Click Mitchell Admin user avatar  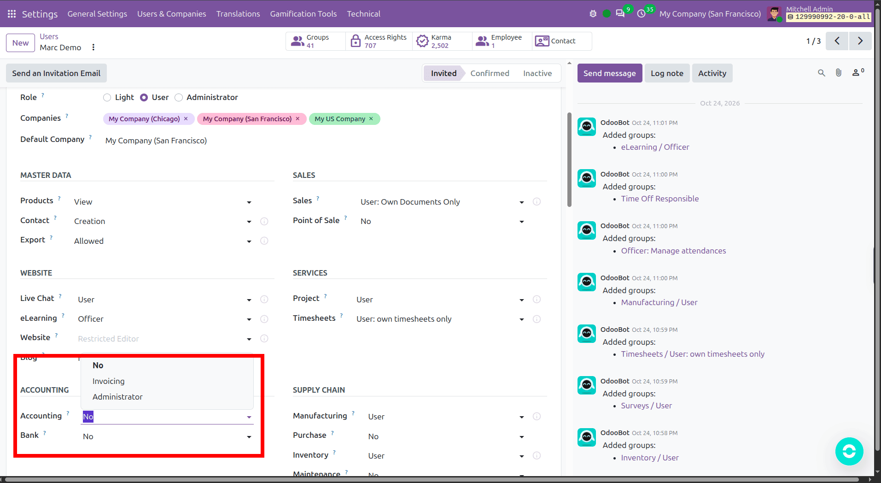coord(774,14)
